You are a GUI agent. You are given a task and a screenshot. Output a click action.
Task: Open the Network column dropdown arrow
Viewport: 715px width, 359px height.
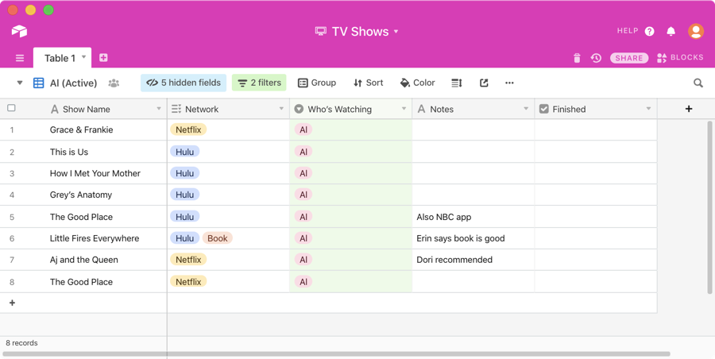coord(281,109)
